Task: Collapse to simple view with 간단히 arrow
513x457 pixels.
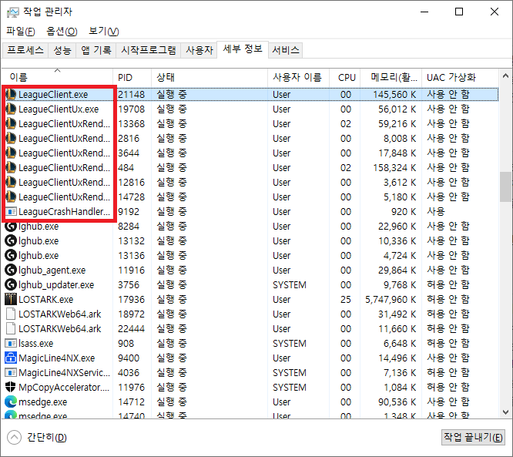Action: (14, 438)
